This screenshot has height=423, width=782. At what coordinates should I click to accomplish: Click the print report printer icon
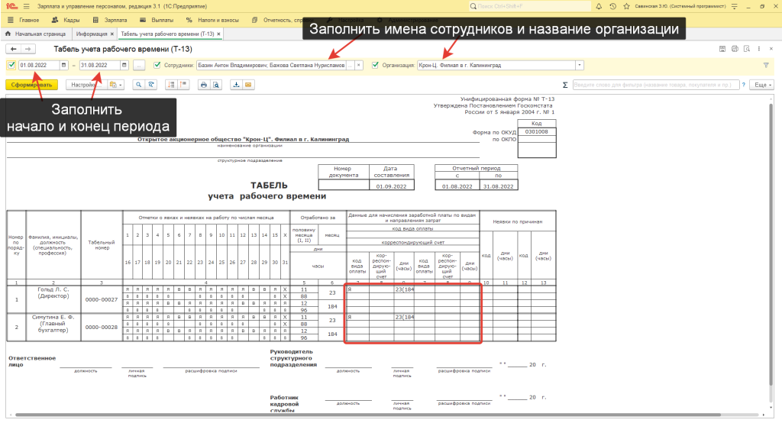click(x=204, y=85)
